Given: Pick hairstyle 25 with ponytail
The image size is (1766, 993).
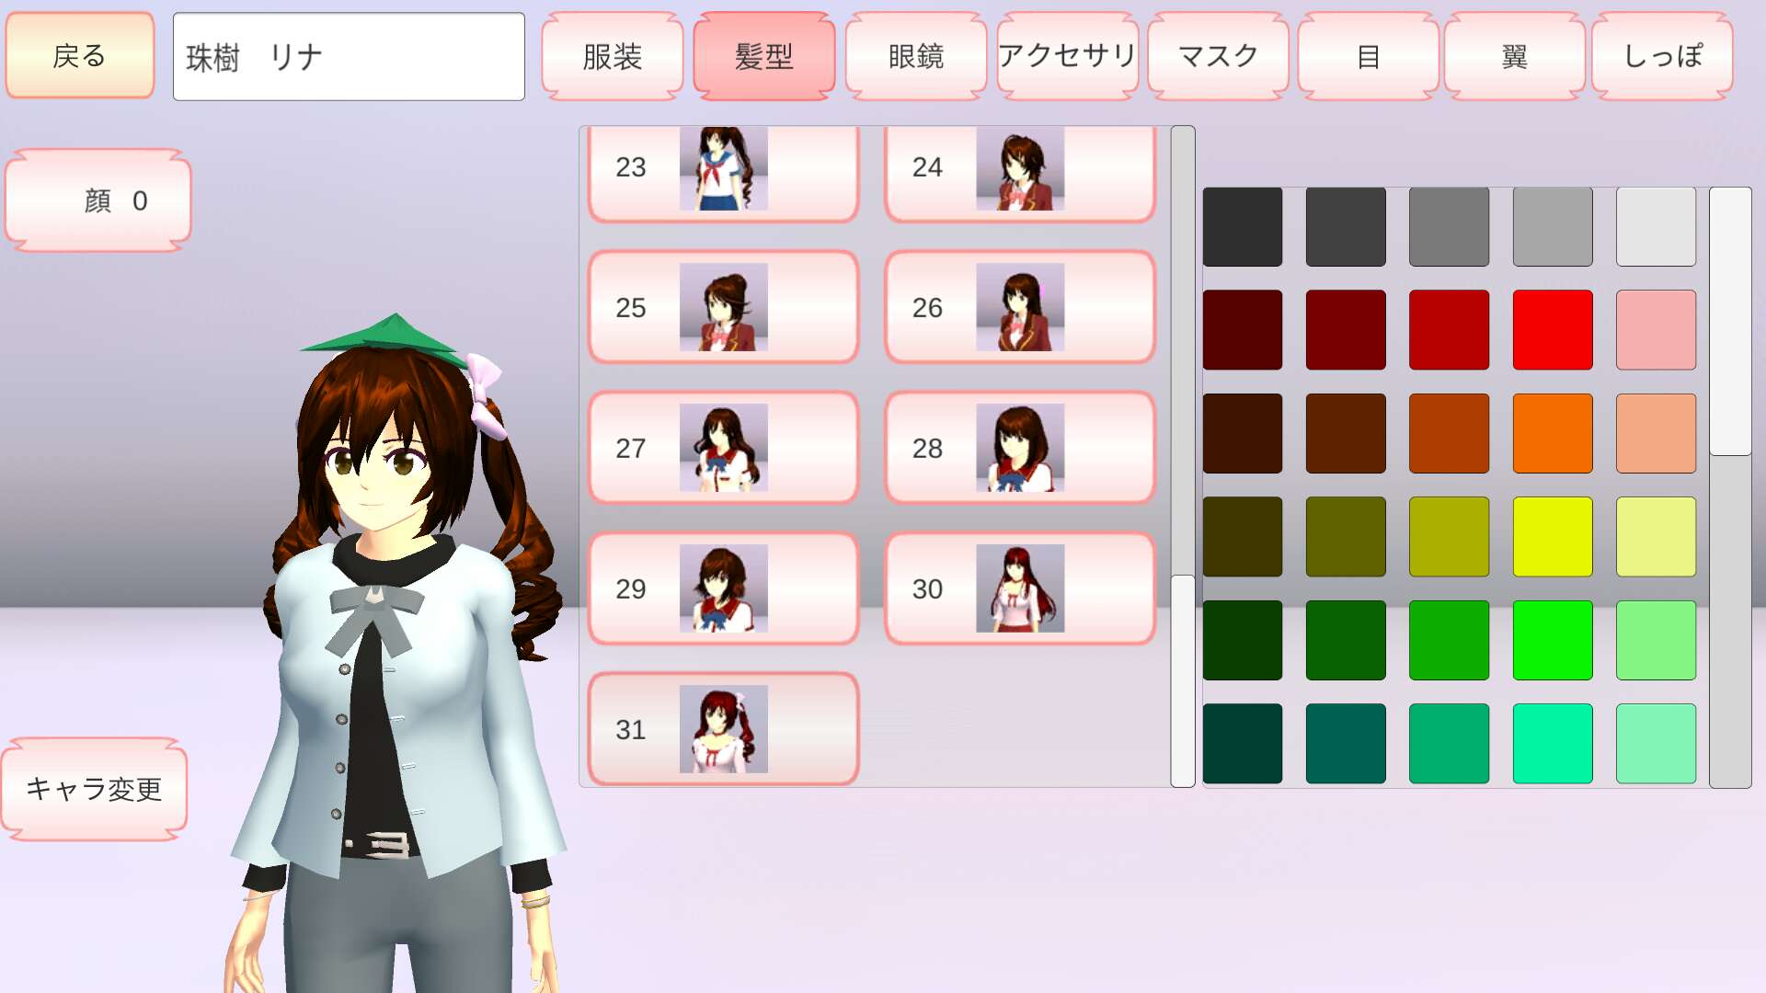Looking at the screenshot, I should coord(723,307).
